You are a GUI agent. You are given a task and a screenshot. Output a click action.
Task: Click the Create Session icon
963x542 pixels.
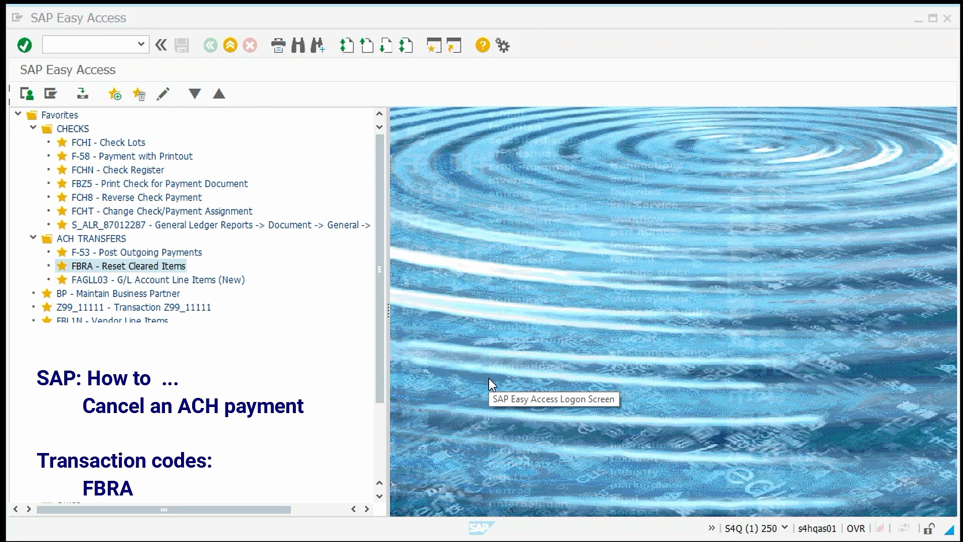432,45
